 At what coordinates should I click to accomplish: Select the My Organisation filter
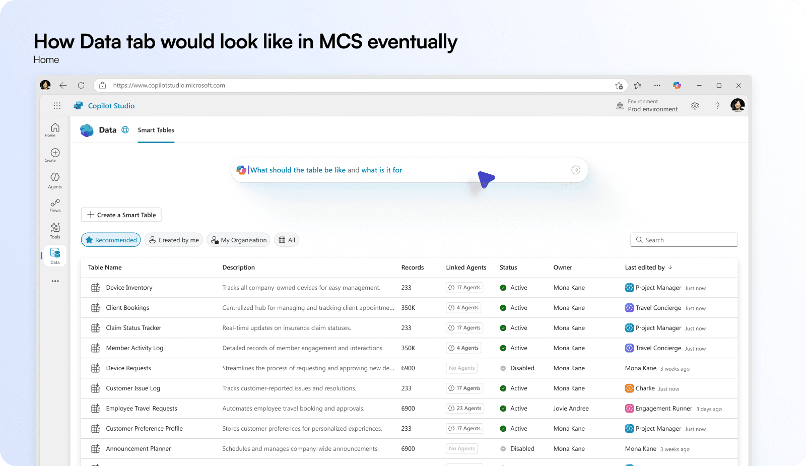(239, 240)
